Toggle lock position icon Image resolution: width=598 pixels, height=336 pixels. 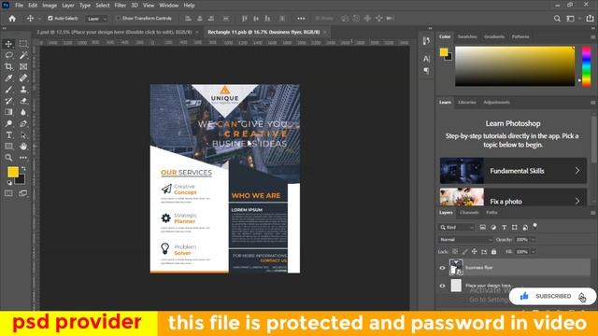point(474,251)
